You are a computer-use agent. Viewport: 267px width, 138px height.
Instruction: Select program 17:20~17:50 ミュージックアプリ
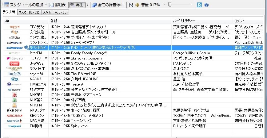point(72,43)
